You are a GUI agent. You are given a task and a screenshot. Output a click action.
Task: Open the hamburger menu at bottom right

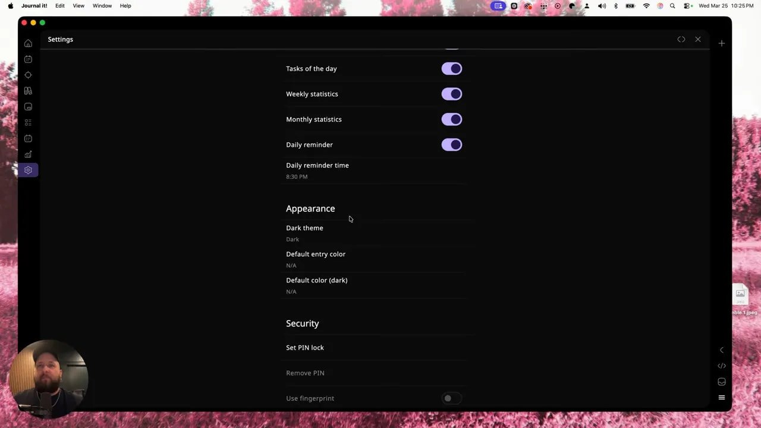click(x=721, y=397)
